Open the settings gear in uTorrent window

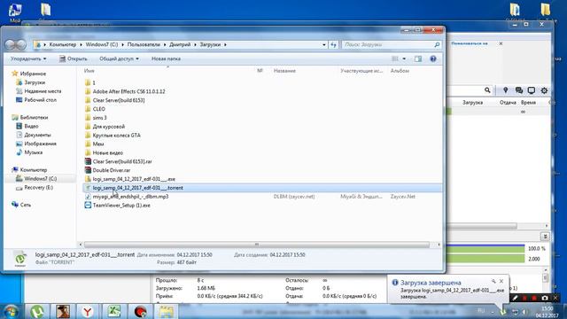(x=544, y=90)
